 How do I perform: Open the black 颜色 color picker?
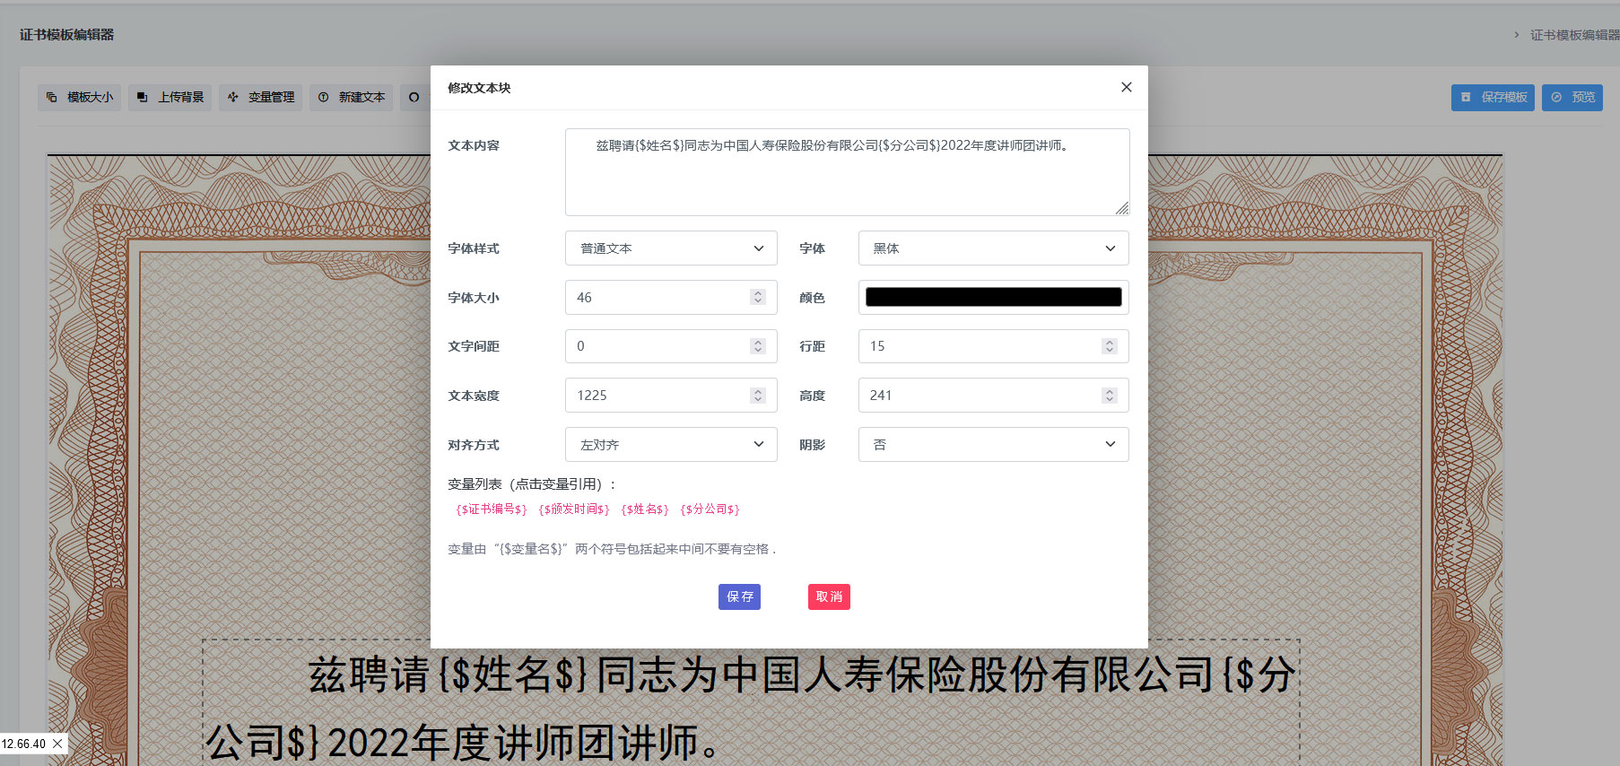pyautogui.click(x=993, y=298)
